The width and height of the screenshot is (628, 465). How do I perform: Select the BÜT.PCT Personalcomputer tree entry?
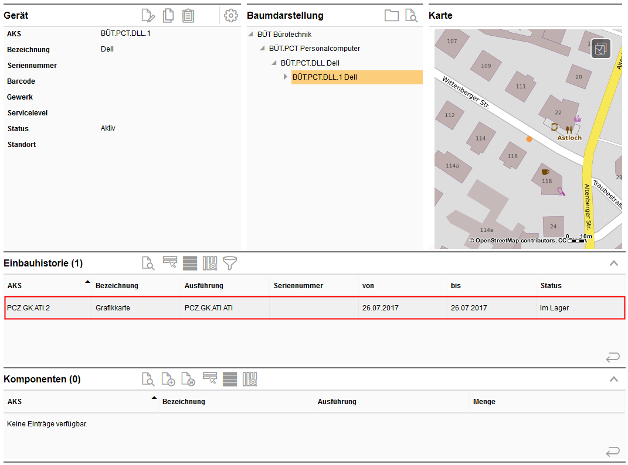314,49
